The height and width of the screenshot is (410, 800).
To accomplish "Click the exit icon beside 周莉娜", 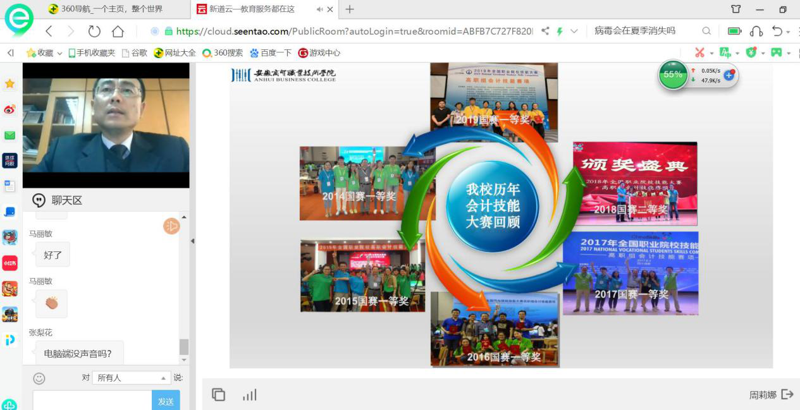I will (x=787, y=394).
